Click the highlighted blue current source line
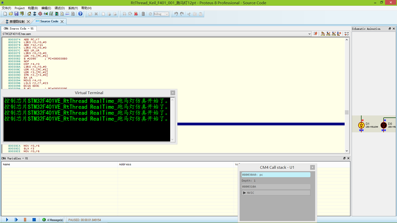 (261, 124)
